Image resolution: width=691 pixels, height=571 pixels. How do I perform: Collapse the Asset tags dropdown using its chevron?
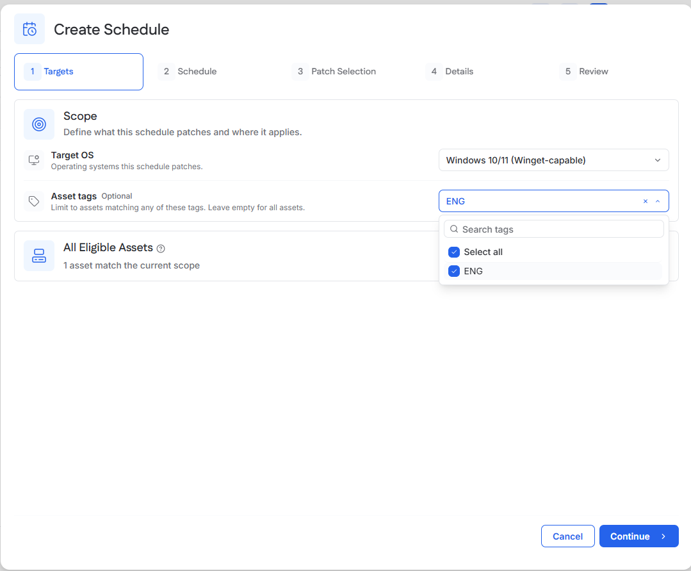tap(658, 201)
